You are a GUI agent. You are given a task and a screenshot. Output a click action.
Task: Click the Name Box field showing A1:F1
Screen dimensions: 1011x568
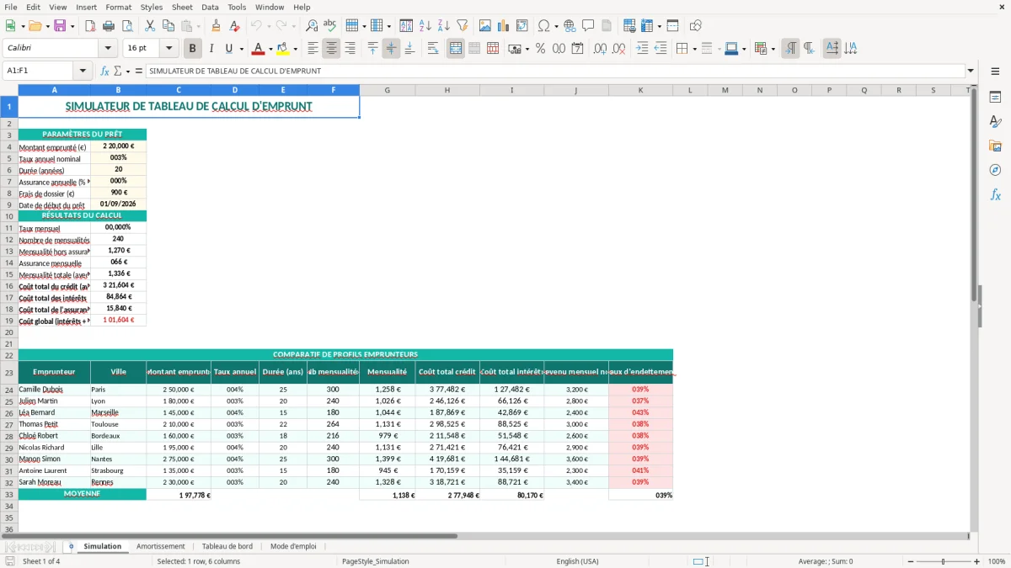(x=39, y=72)
